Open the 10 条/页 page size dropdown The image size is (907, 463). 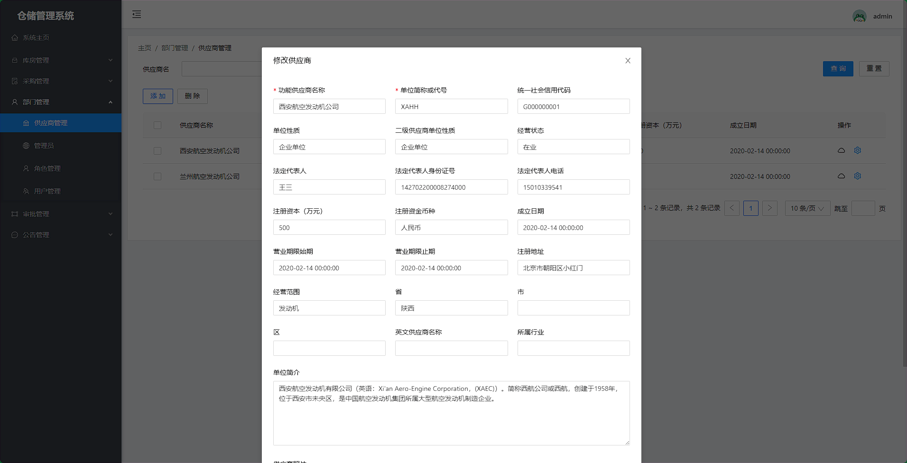click(x=807, y=208)
